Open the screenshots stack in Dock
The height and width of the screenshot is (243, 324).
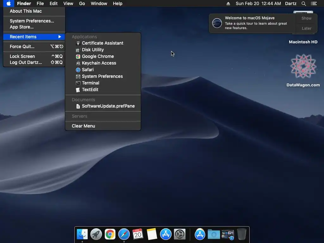pos(228,234)
